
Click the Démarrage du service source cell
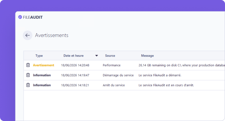pos(118,75)
